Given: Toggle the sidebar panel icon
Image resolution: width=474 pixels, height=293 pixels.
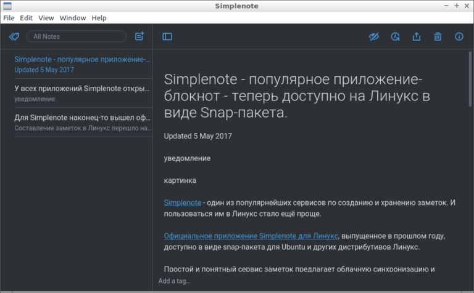Looking at the screenshot, I should point(167,36).
